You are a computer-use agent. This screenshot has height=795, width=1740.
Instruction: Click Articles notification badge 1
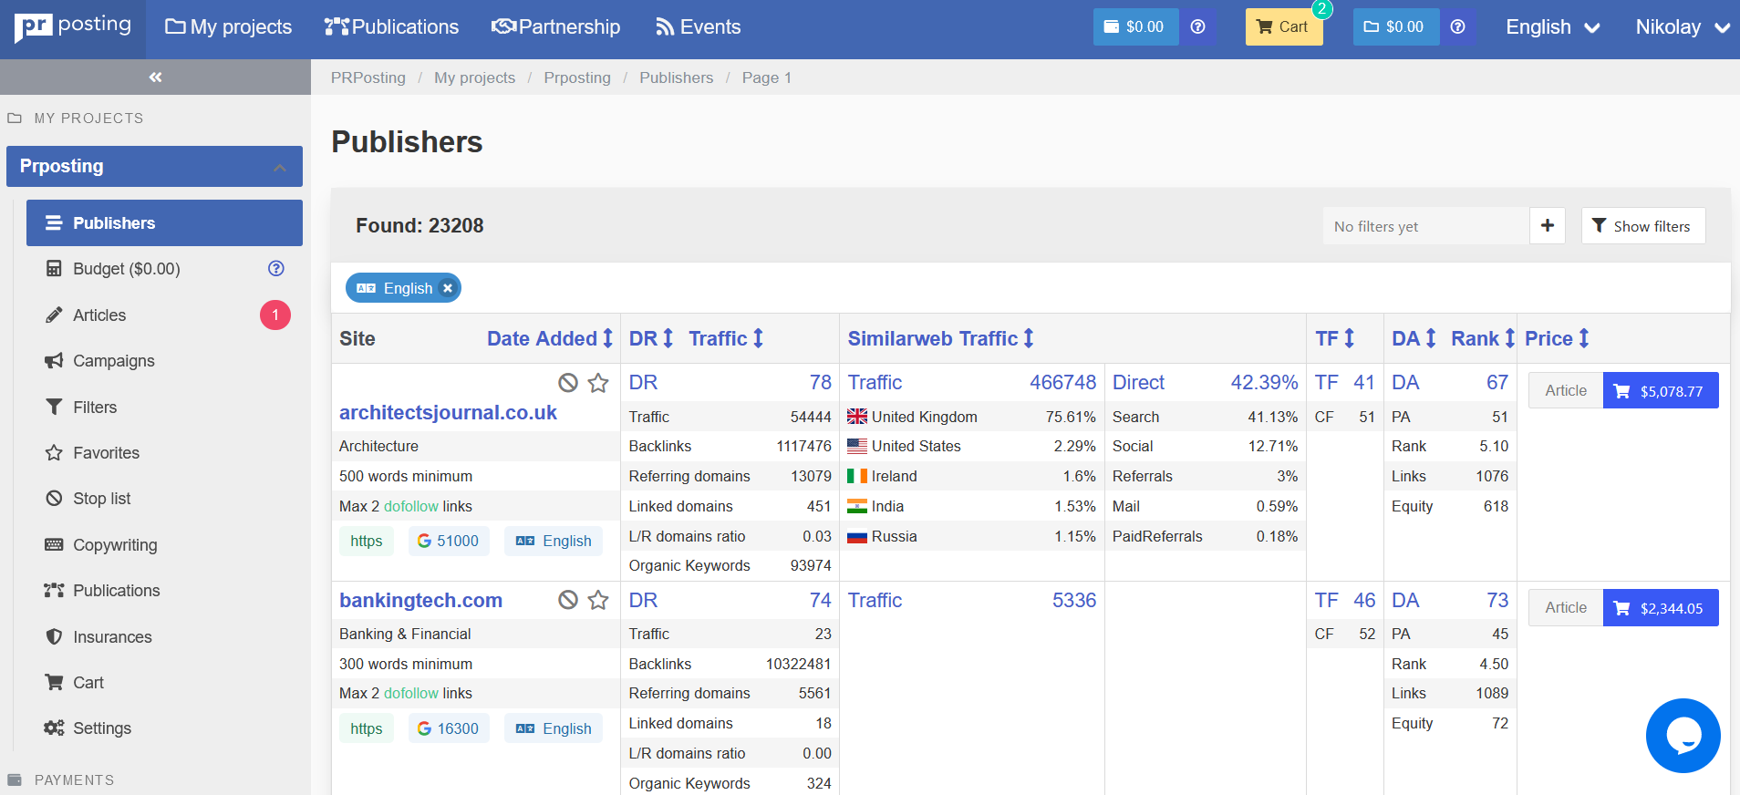(x=275, y=315)
